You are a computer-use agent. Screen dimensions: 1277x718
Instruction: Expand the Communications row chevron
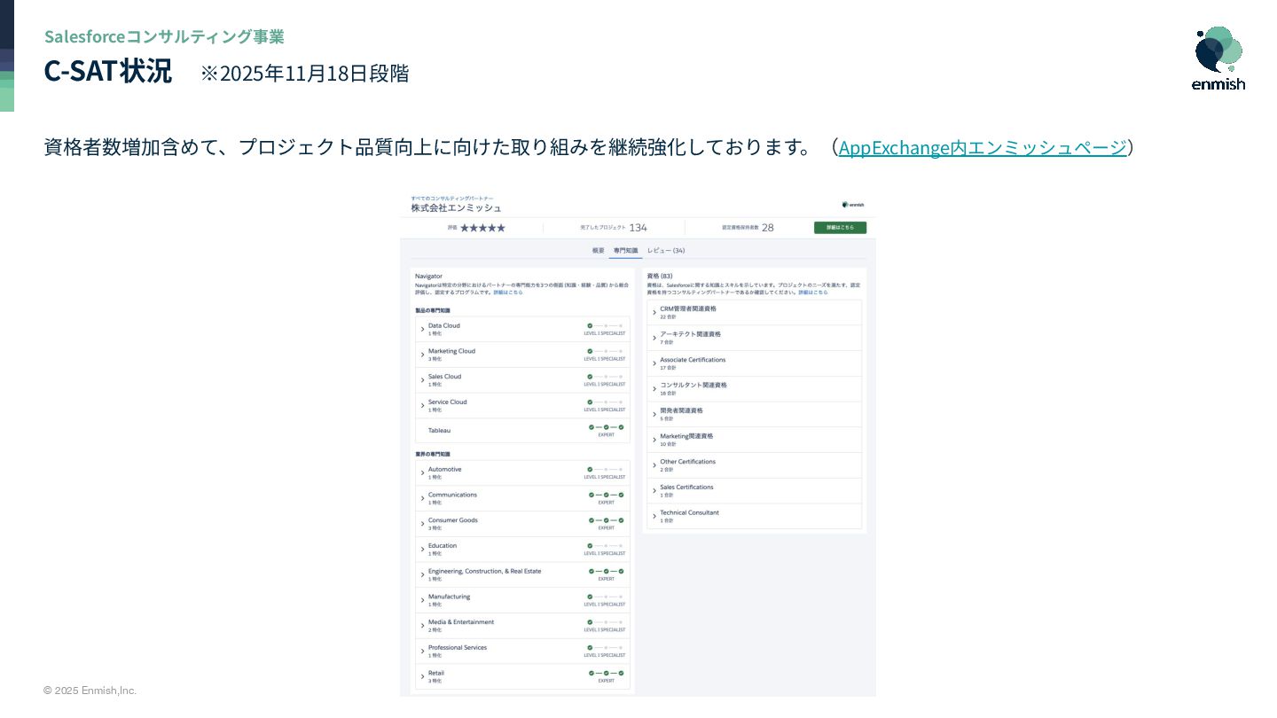pos(422,498)
